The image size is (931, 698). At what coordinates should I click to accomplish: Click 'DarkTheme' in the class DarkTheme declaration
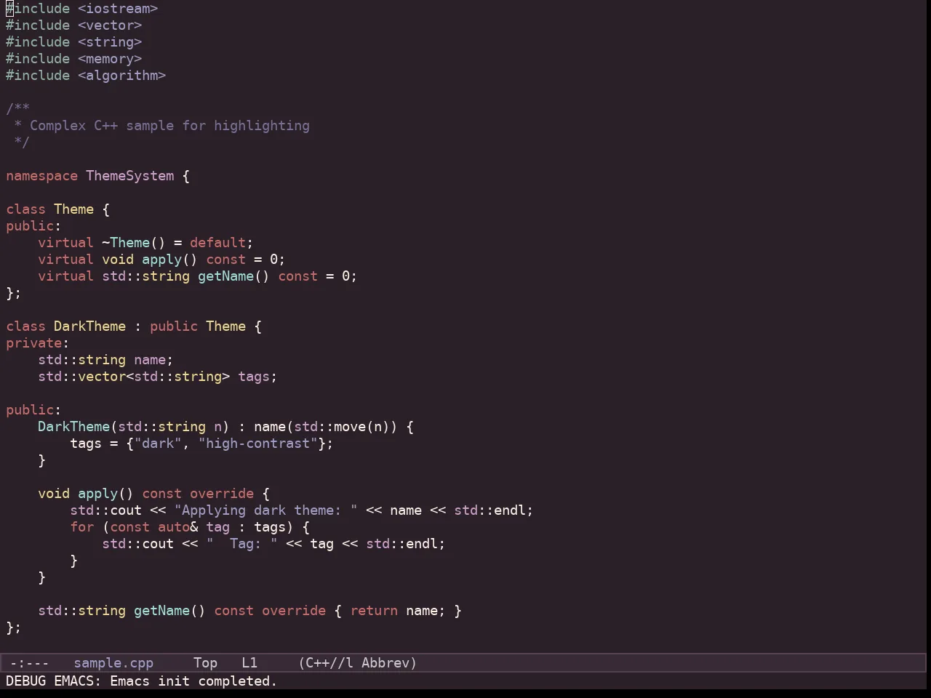[x=89, y=326]
